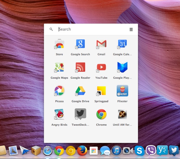Click the "Flixster" app label
The height and width of the screenshot is (159, 180).
[x=122, y=101]
